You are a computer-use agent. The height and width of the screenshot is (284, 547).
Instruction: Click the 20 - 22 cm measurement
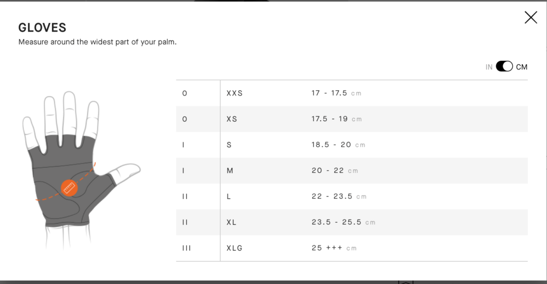tap(335, 170)
